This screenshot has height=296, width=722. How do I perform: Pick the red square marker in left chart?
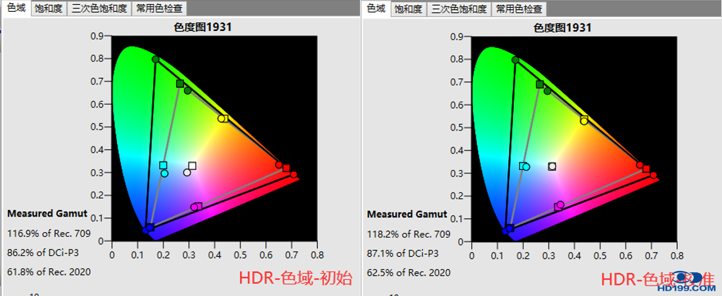tap(286, 169)
